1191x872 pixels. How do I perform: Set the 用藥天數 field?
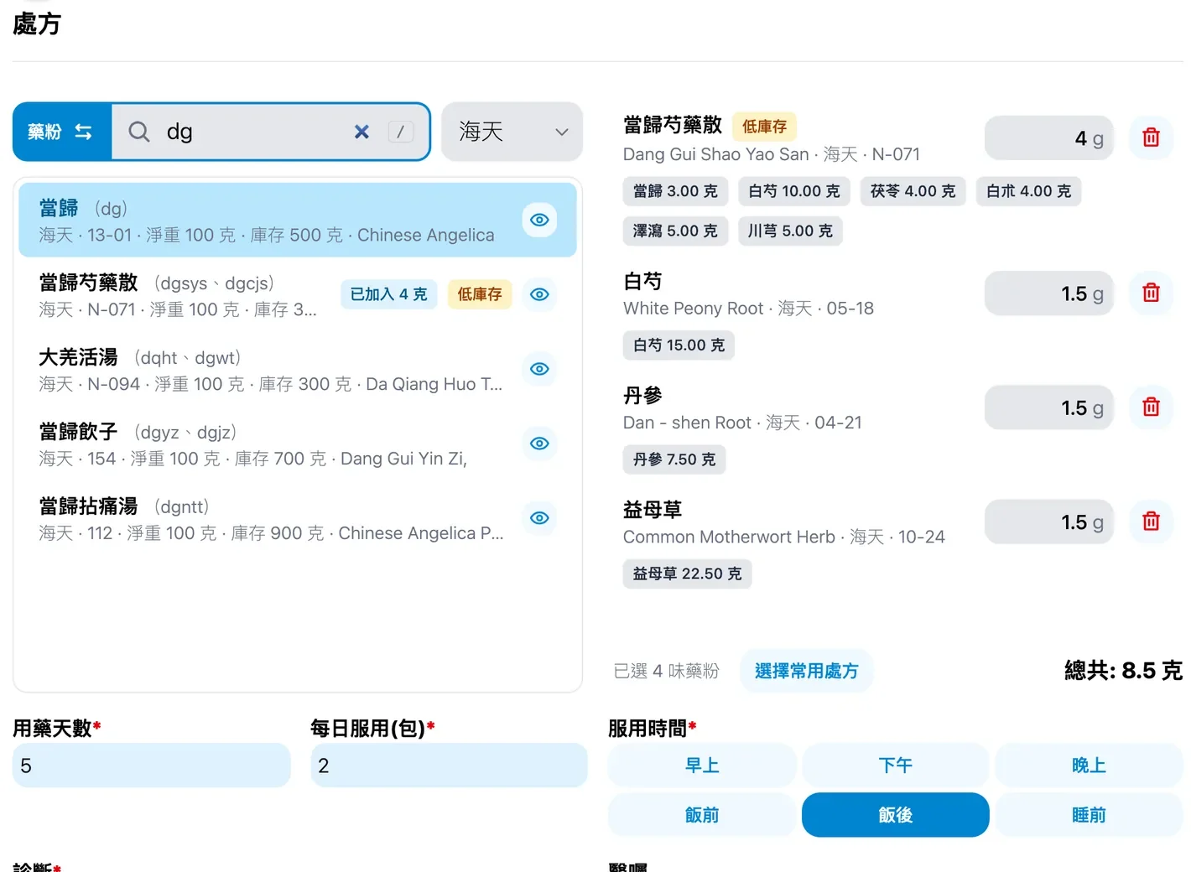coord(152,766)
